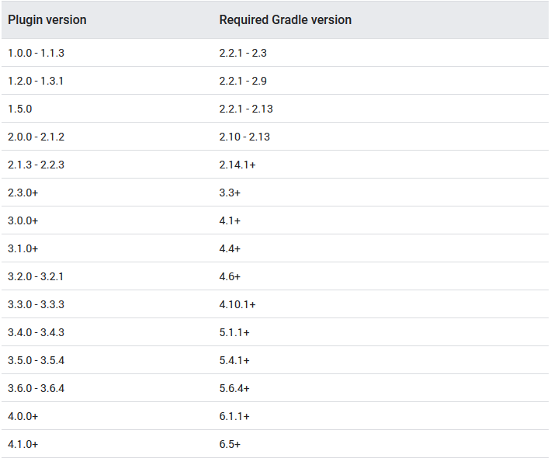Select Gradle version 4.10.1+ cell
Image resolution: width=551 pixels, height=458 pixels.
click(237, 304)
